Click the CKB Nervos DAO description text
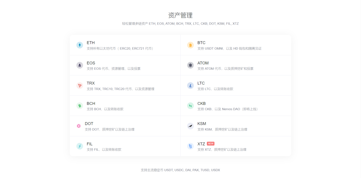Viewport: 361px width, 178px height. (227, 109)
